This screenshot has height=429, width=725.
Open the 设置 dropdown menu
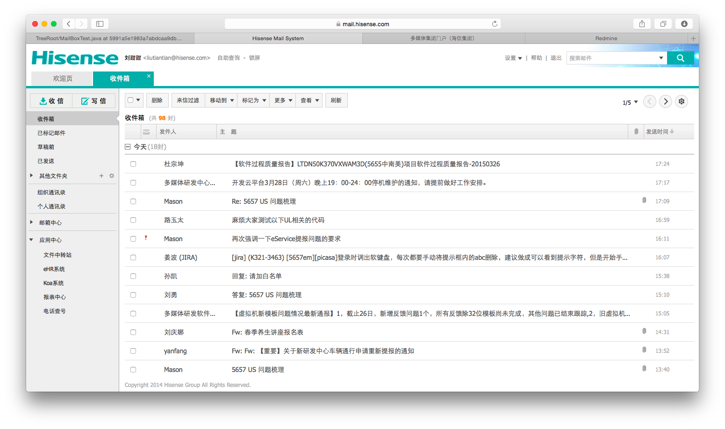click(513, 58)
